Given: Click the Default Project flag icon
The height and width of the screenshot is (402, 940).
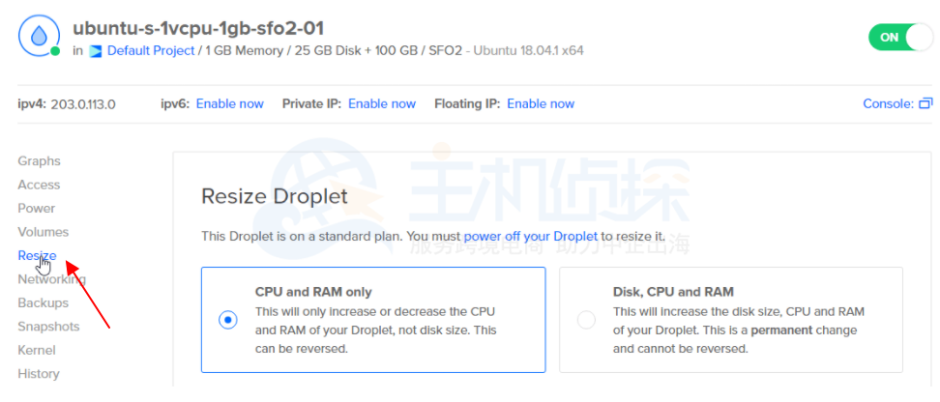Looking at the screenshot, I should [x=96, y=50].
